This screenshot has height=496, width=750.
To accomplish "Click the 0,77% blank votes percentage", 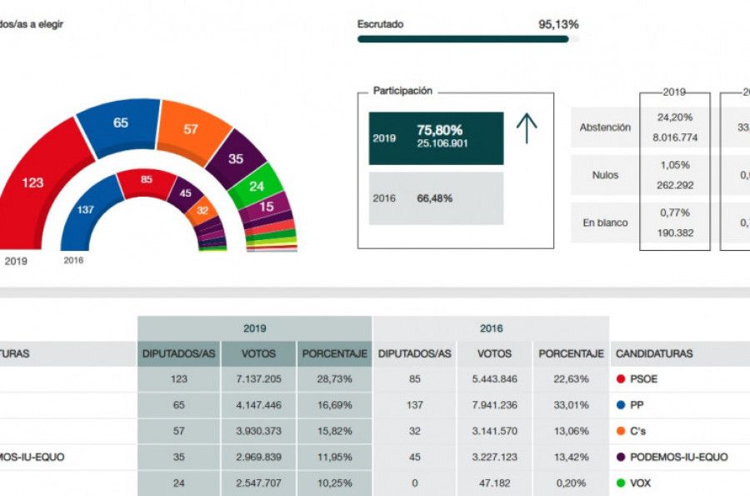I will coord(675,213).
